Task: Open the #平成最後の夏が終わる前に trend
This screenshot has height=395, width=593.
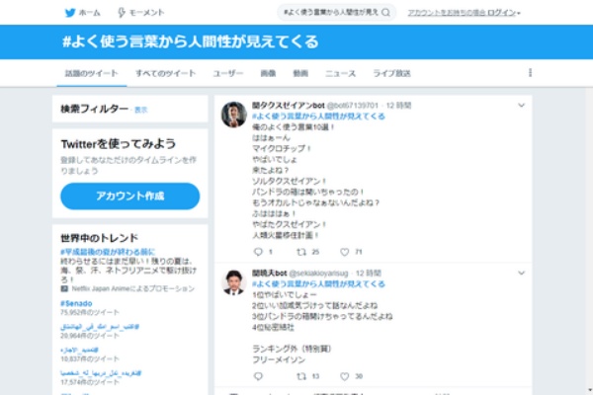Action: (108, 252)
